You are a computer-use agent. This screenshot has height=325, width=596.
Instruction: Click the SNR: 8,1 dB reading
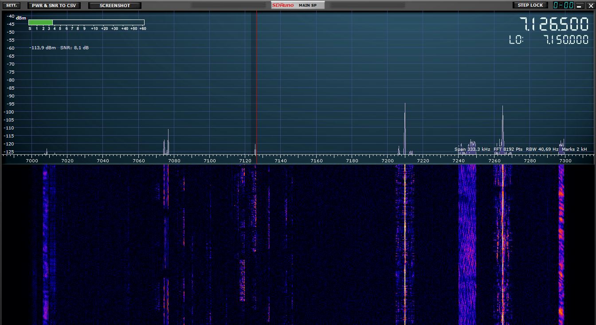click(x=74, y=47)
